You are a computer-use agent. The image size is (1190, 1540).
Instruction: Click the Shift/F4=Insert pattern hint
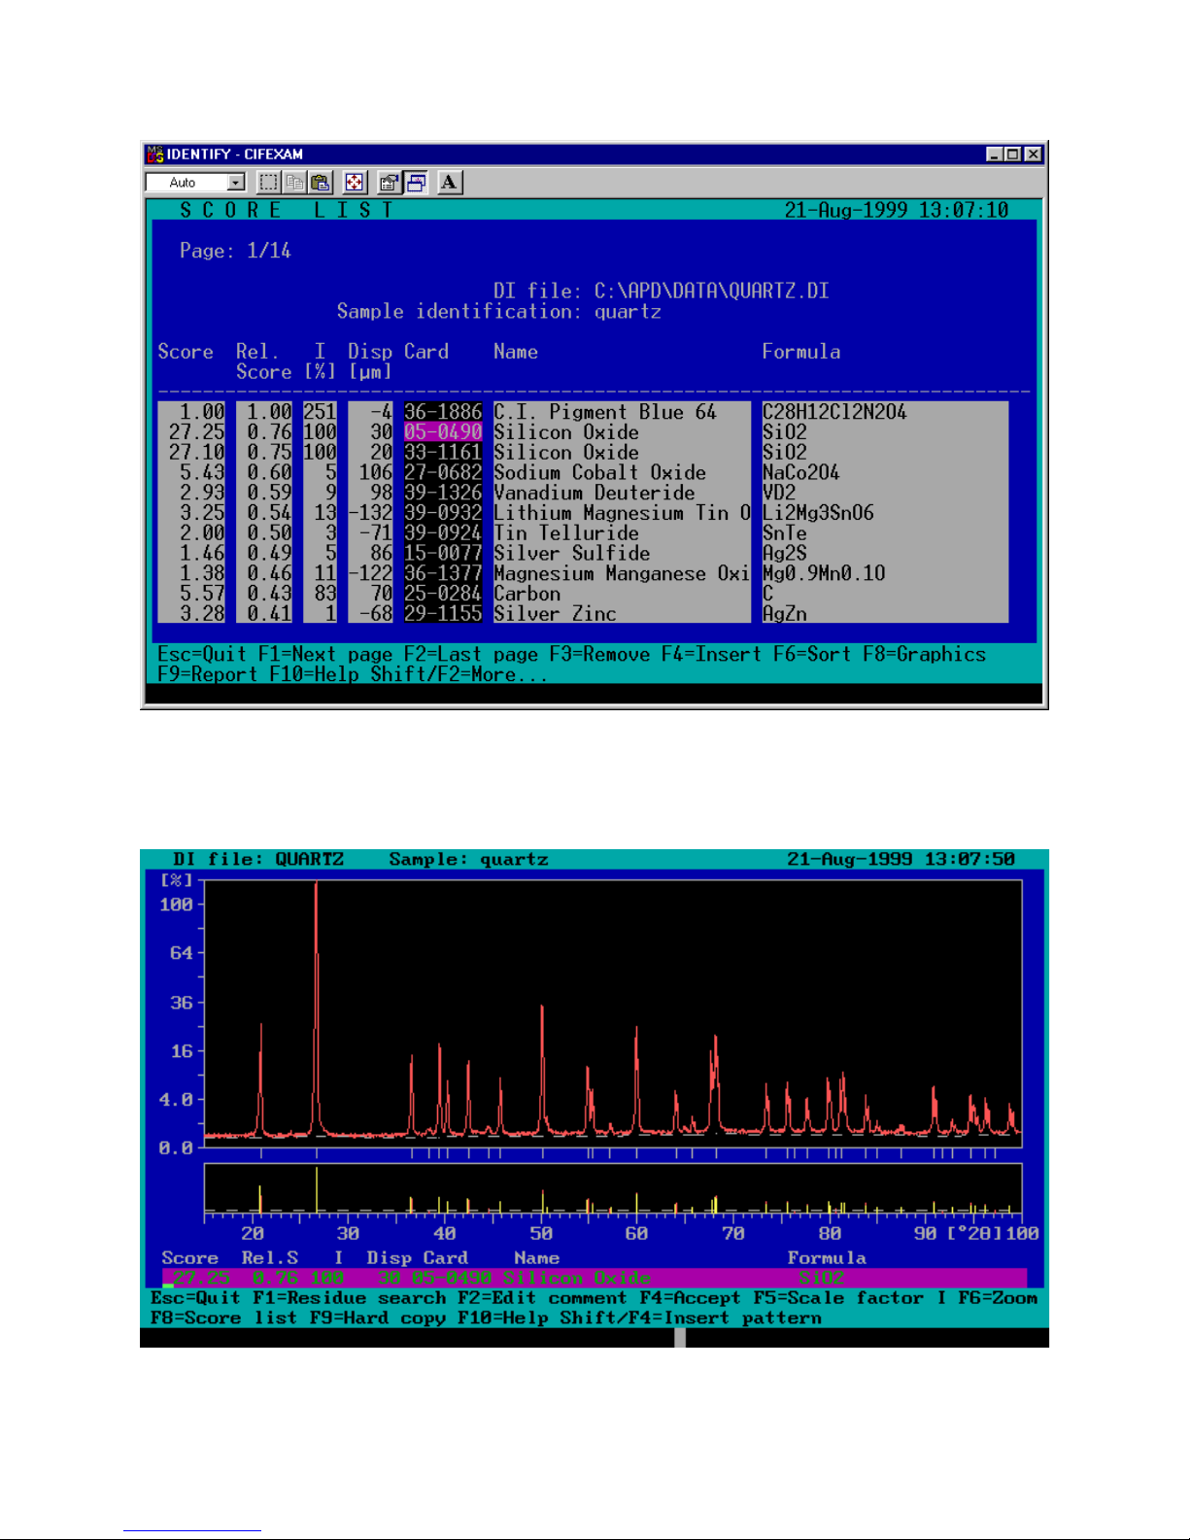click(x=691, y=1318)
